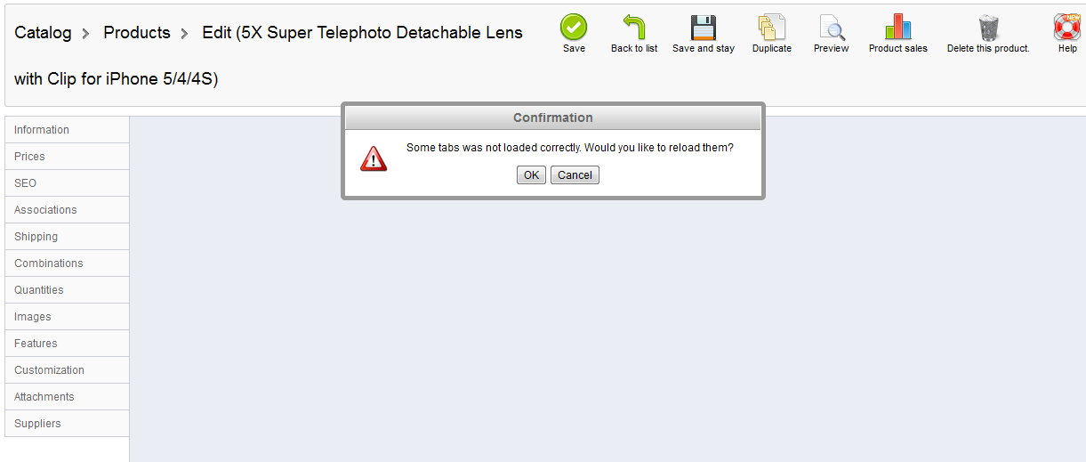The height and width of the screenshot is (462, 1086).
Task: Click the Save and stay floppy icon
Action: pyautogui.click(x=704, y=28)
